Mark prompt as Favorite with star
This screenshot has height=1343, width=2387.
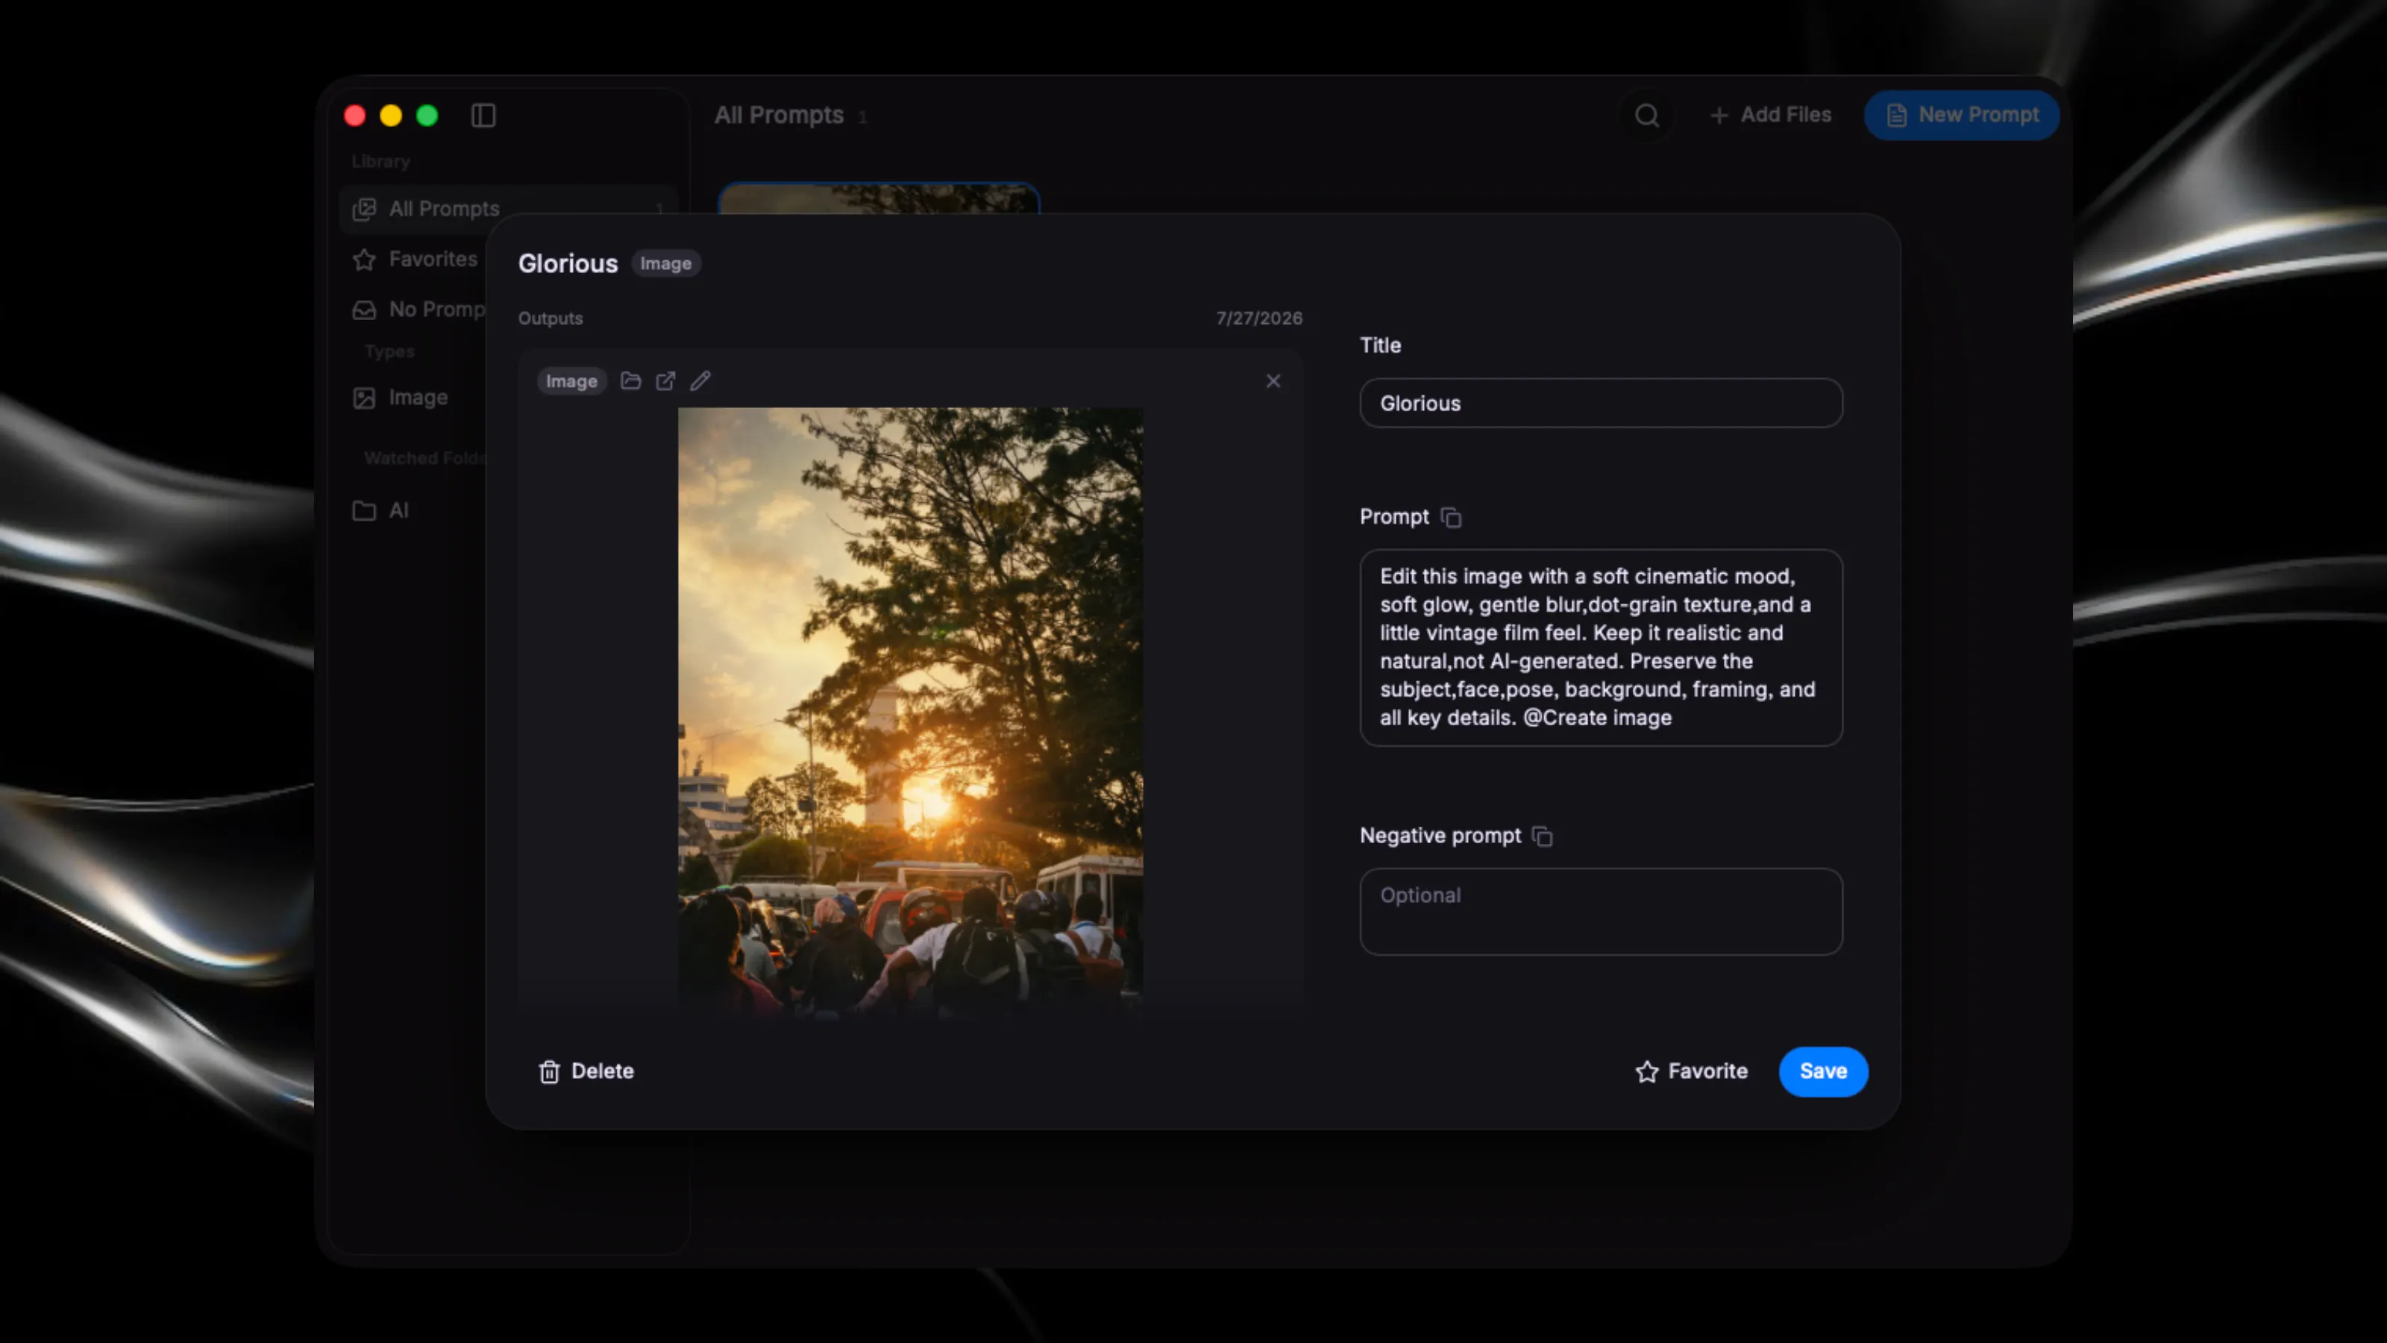click(x=1691, y=1071)
